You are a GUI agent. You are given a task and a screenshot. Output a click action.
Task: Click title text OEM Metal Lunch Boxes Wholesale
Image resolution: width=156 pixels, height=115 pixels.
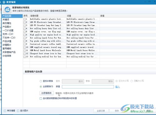pyautogui.click(x=47, y=51)
